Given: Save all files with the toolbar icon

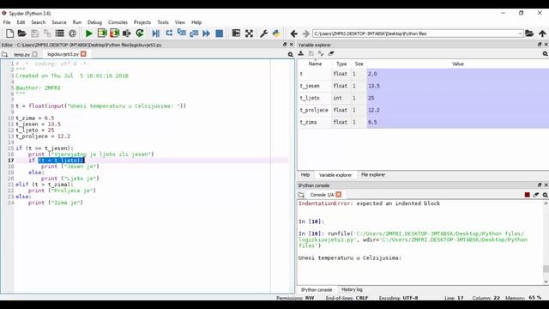Looking at the screenshot, I should (47, 33).
